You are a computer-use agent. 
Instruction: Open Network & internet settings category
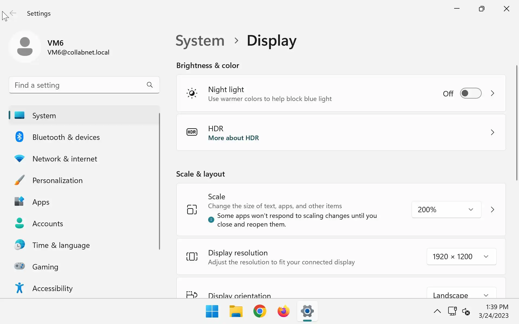click(65, 159)
